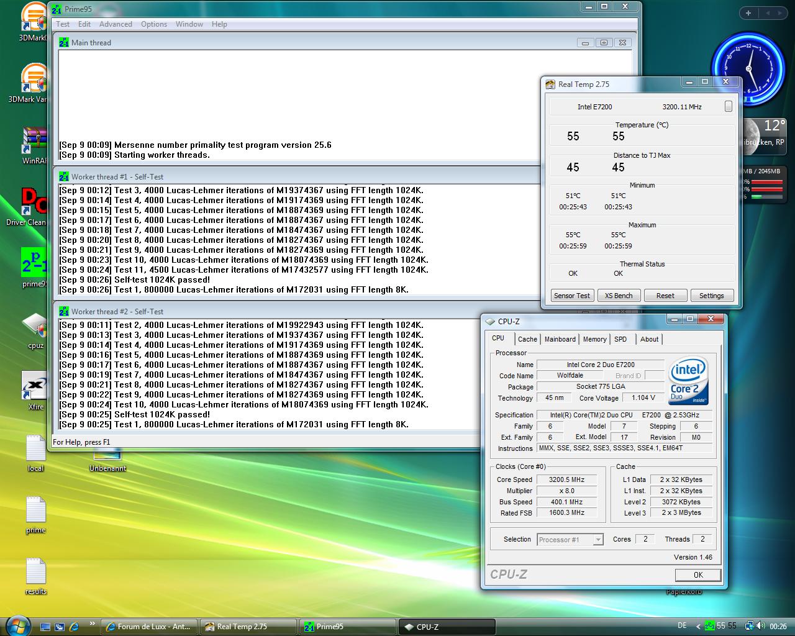Click the CPU-Z title bar icon
Screen dimensions: 795x636
point(490,322)
